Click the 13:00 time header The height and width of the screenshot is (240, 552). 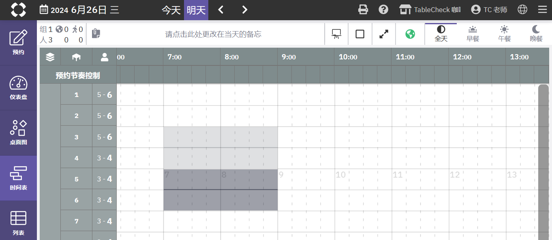520,57
